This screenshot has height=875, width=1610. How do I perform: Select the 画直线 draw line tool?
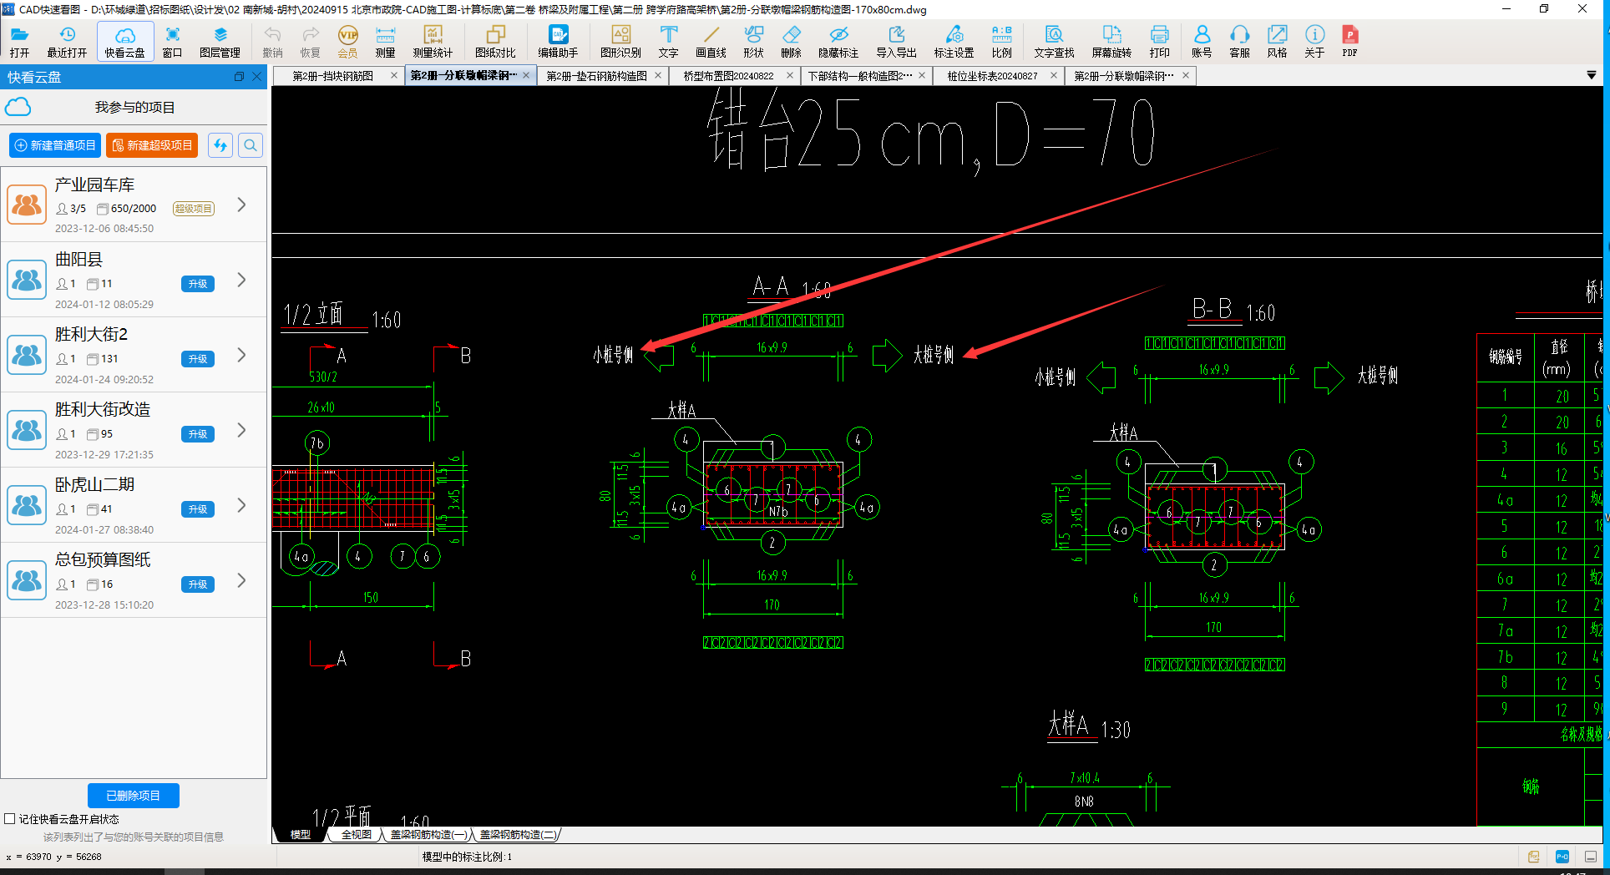tap(711, 41)
